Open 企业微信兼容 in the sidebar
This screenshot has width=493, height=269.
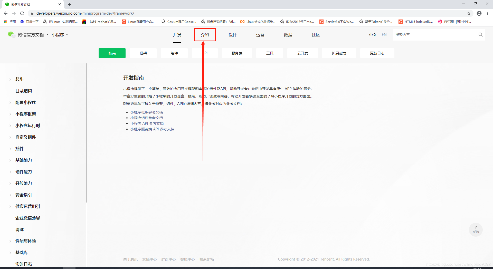tap(28, 218)
